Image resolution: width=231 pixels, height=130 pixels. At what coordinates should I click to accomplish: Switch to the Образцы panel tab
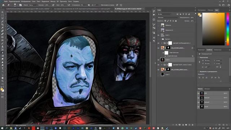tap(210, 10)
